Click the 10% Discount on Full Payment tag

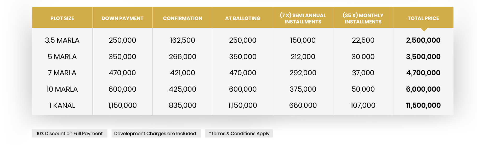click(70, 134)
